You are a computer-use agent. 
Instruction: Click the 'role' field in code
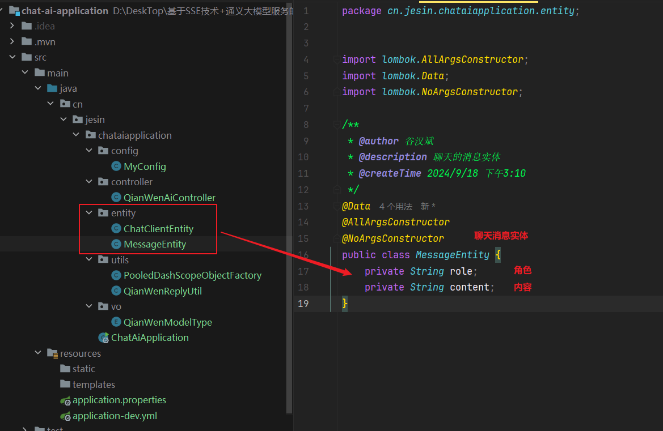tap(461, 271)
